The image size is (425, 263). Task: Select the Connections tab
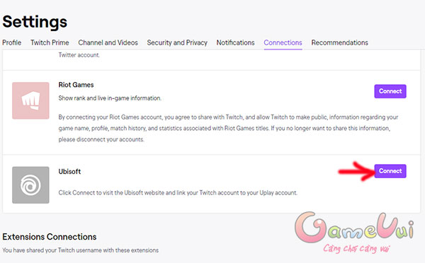(x=283, y=42)
